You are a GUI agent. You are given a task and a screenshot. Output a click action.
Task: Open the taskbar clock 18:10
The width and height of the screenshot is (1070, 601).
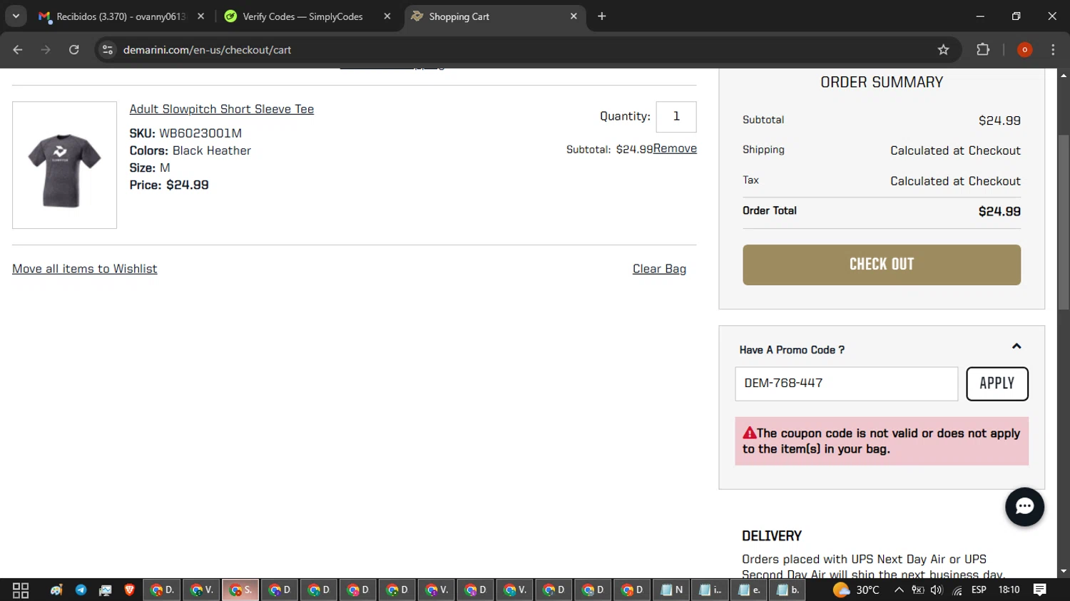tap(1009, 590)
